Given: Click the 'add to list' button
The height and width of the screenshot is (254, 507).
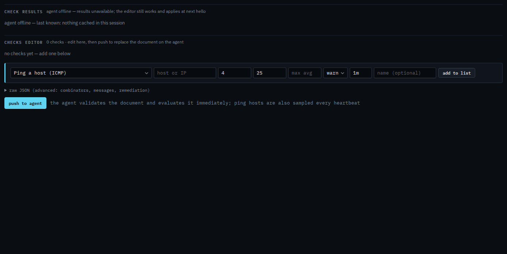Looking at the screenshot, I should (x=457, y=73).
